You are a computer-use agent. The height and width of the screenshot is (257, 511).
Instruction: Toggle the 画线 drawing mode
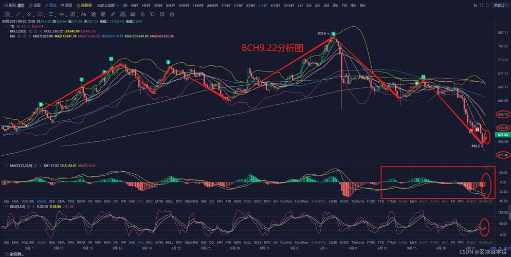(x=50, y=6)
